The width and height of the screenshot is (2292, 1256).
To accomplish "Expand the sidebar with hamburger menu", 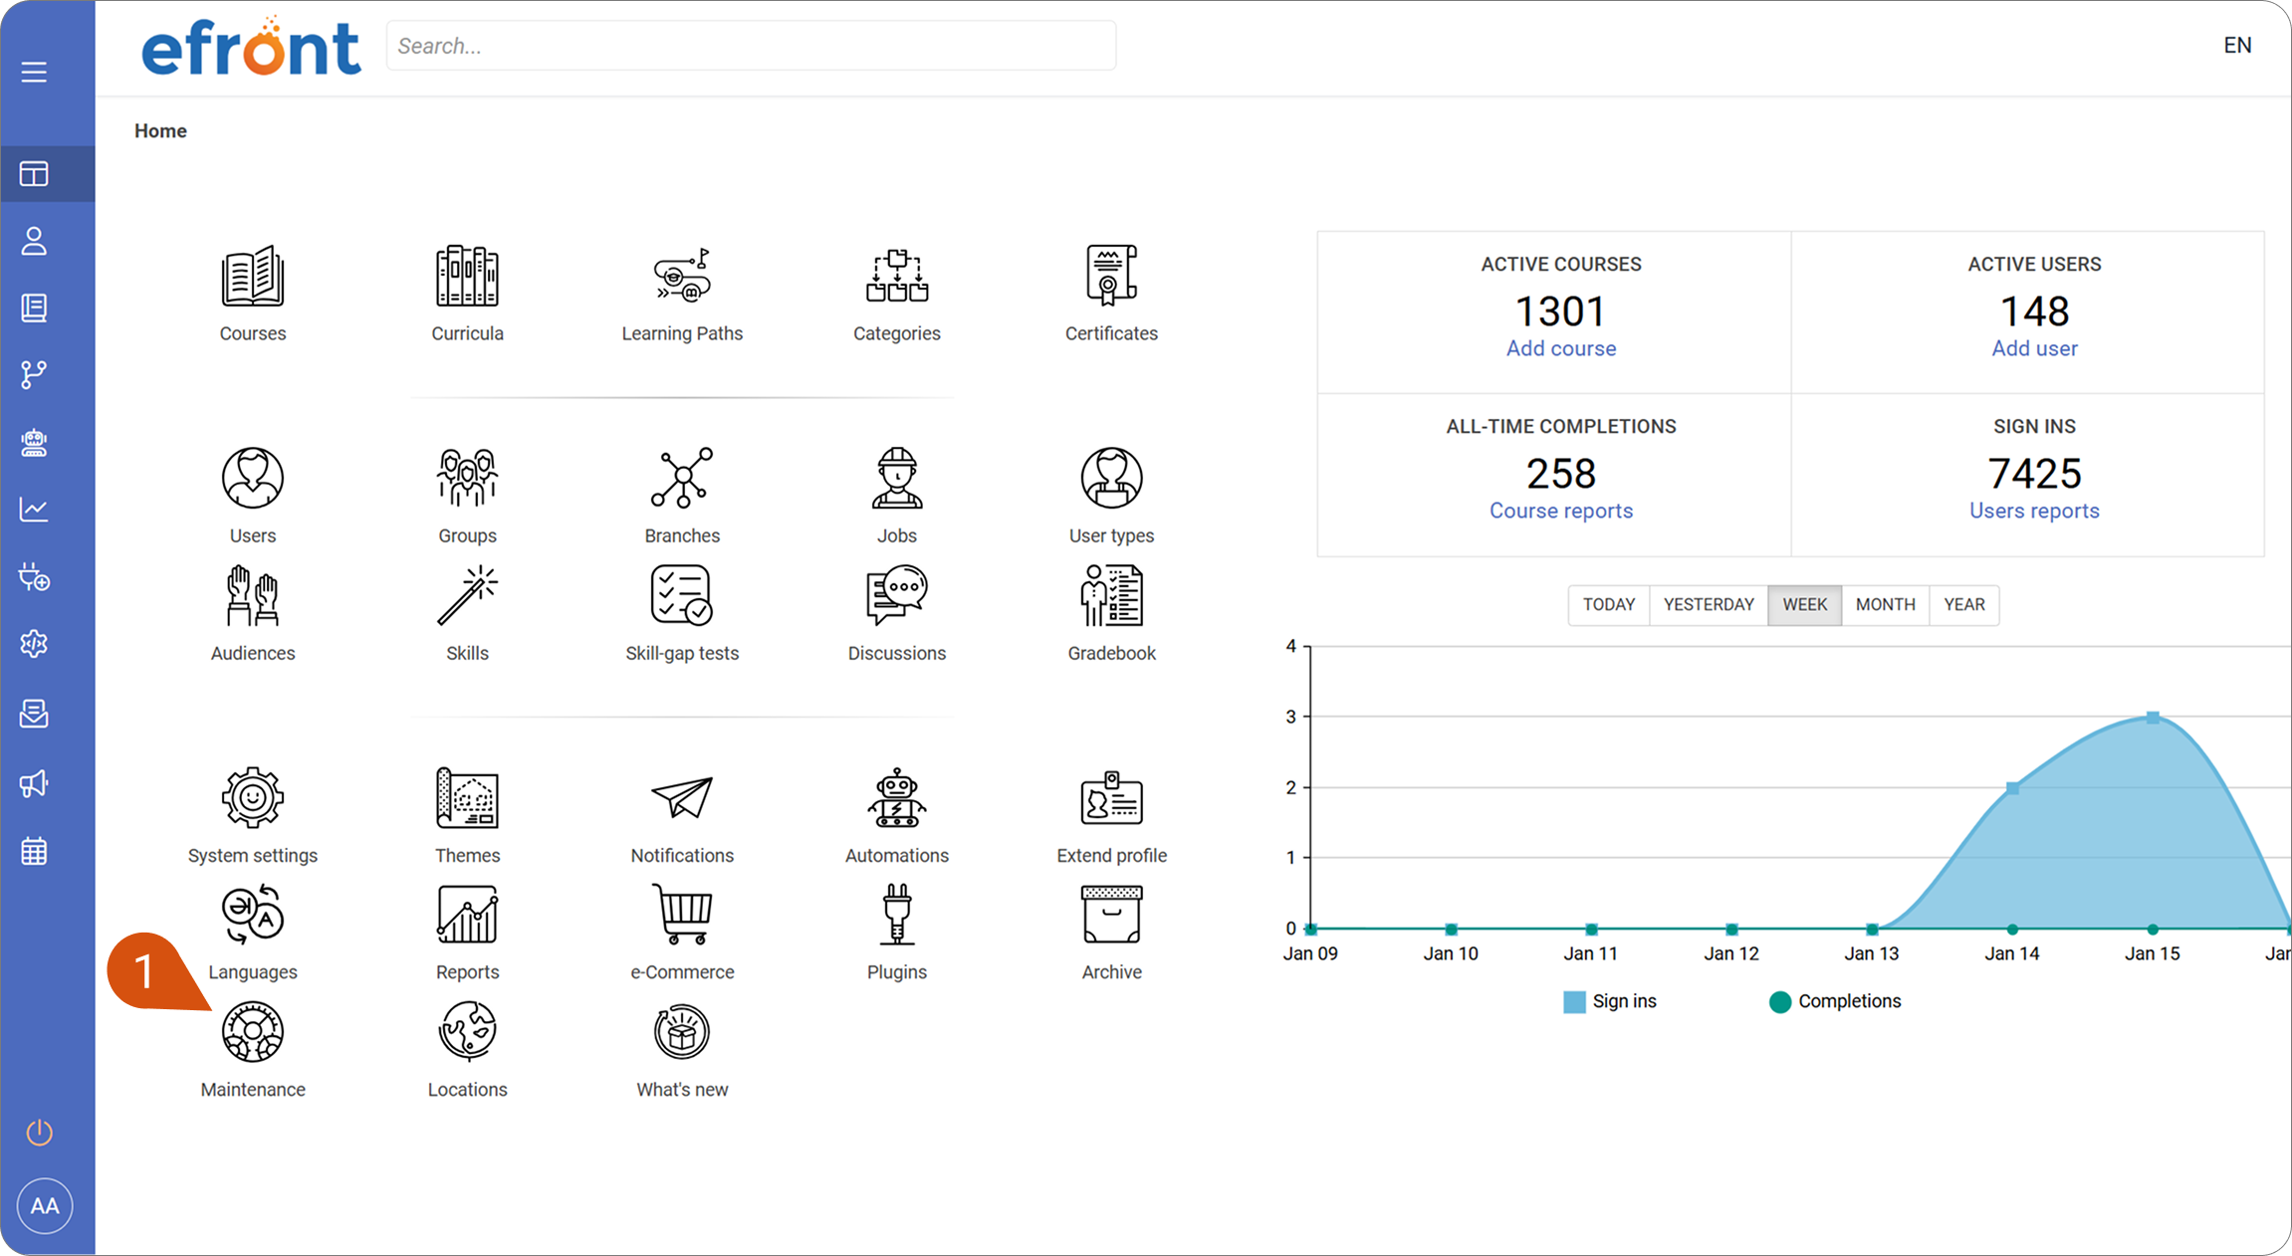I will 34,72.
